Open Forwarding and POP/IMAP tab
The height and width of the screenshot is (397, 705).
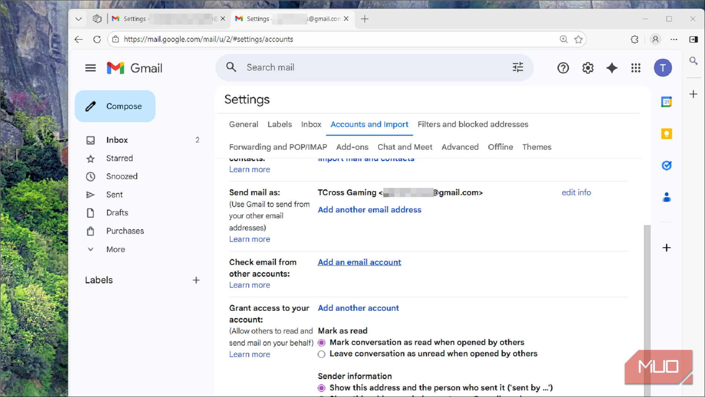pos(278,147)
